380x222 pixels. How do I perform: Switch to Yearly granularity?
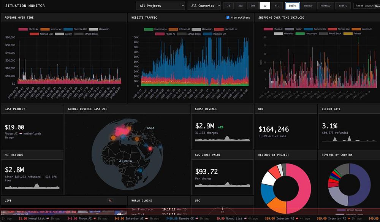tap(343, 6)
